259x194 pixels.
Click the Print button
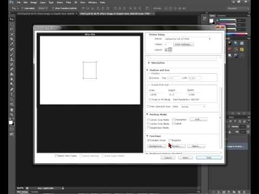coord(209,158)
